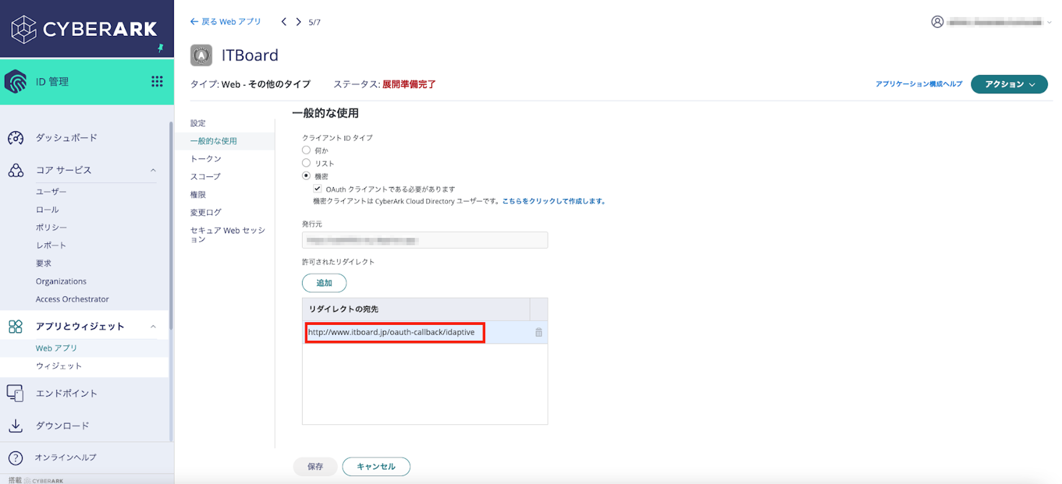Open the アクション dropdown button
The height and width of the screenshot is (484, 1062).
coord(1009,84)
